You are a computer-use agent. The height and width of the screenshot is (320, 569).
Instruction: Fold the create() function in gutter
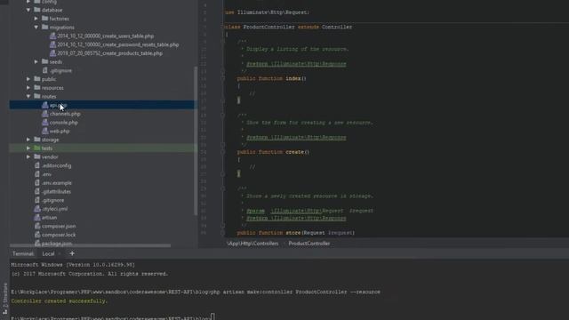222,152
